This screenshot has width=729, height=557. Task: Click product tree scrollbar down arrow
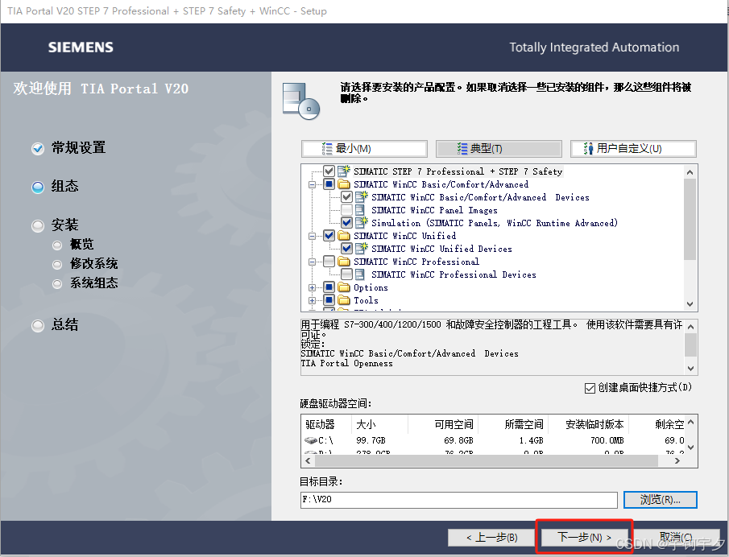tap(690, 304)
